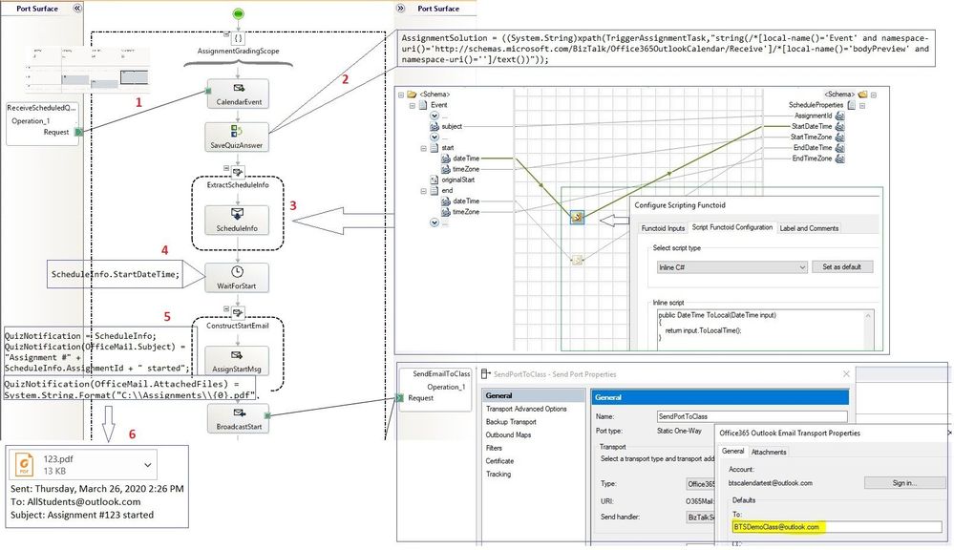This screenshot has width=954, height=550.
Task: Collapse the ScheduleProperties destination node
Action: coord(862,106)
